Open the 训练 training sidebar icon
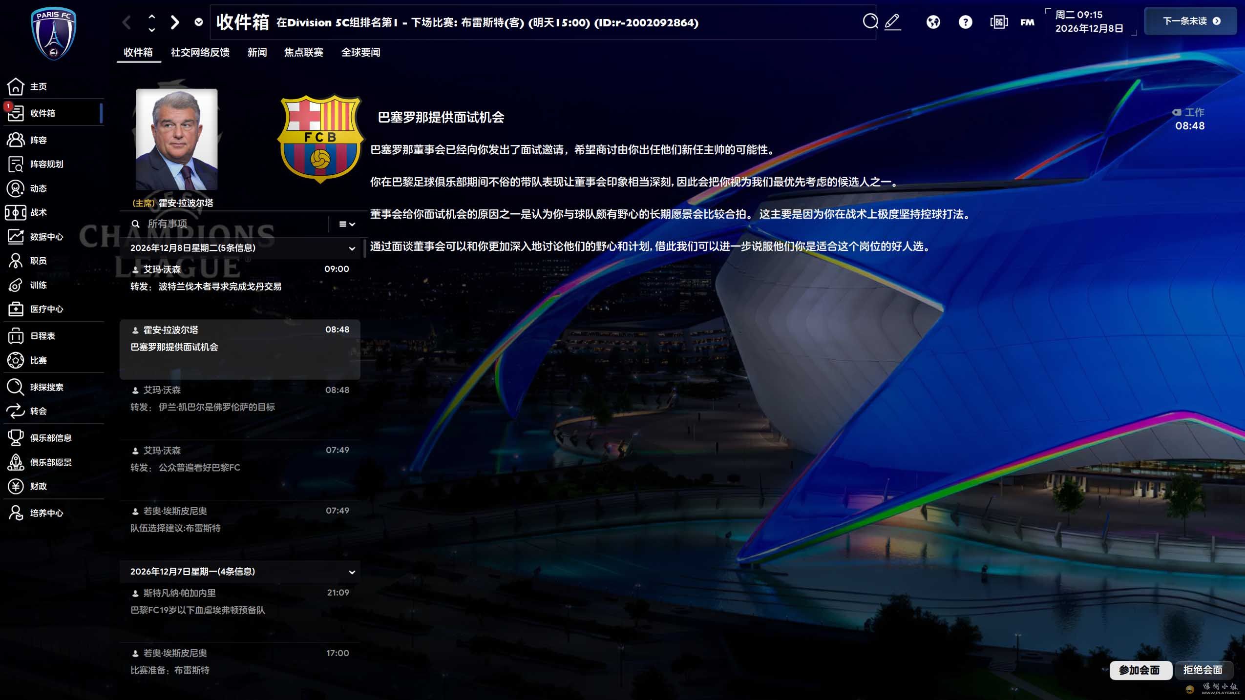The height and width of the screenshot is (700, 1245). (16, 285)
